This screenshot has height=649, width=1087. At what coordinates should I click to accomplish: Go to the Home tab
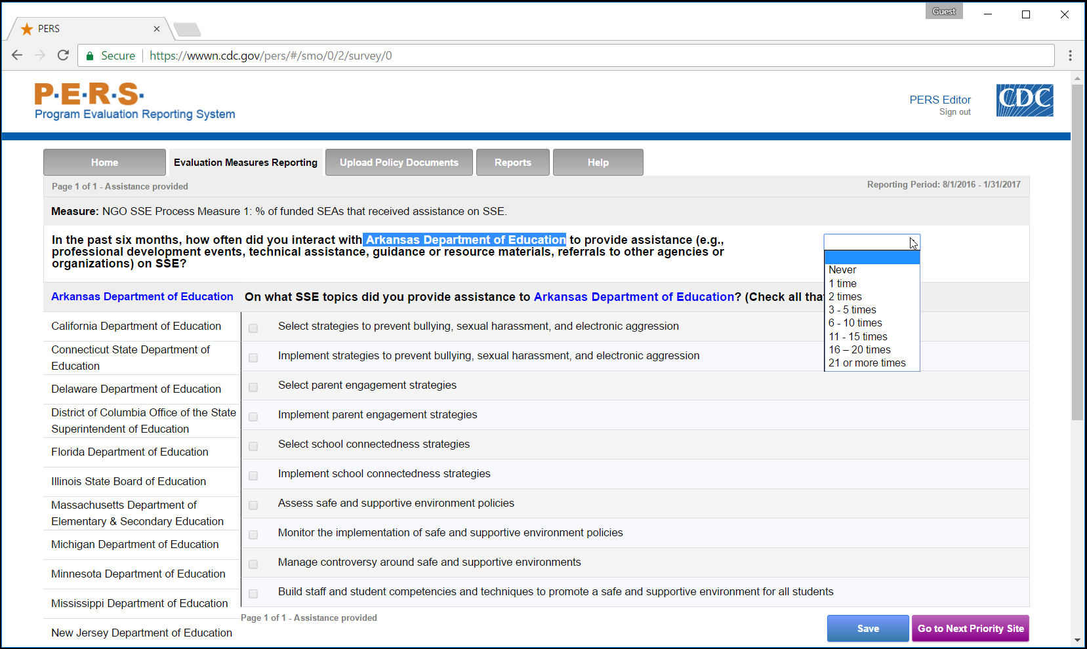[x=104, y=163]
